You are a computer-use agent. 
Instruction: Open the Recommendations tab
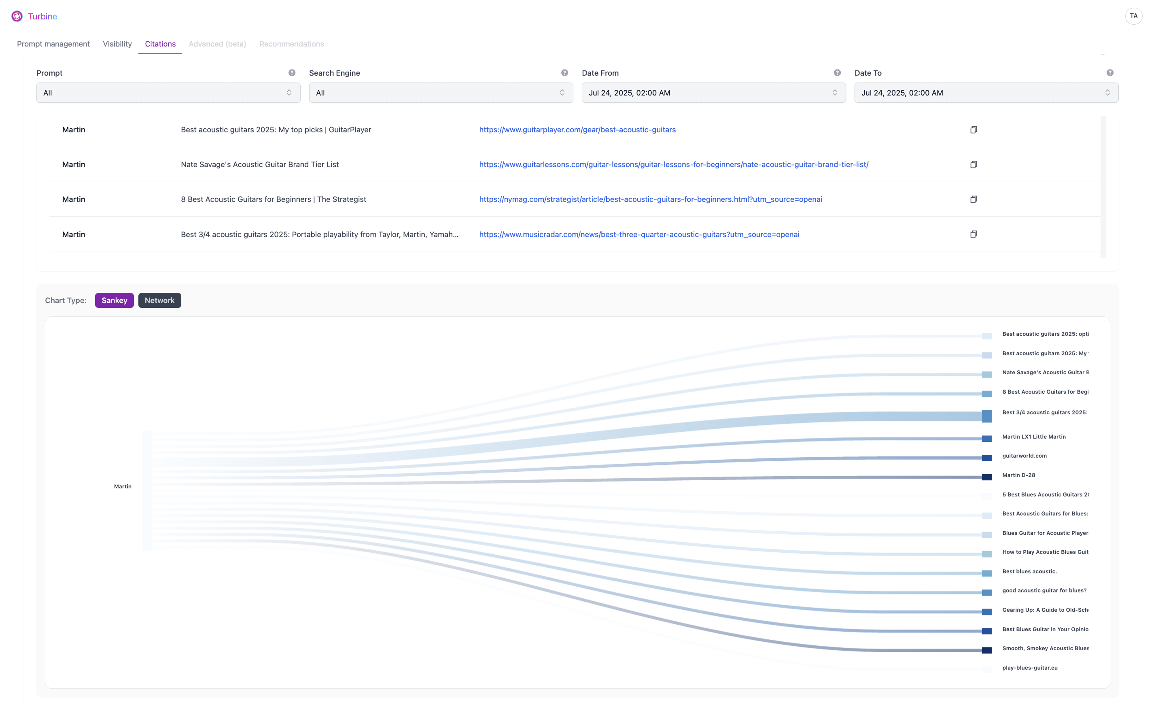(291, 44)
